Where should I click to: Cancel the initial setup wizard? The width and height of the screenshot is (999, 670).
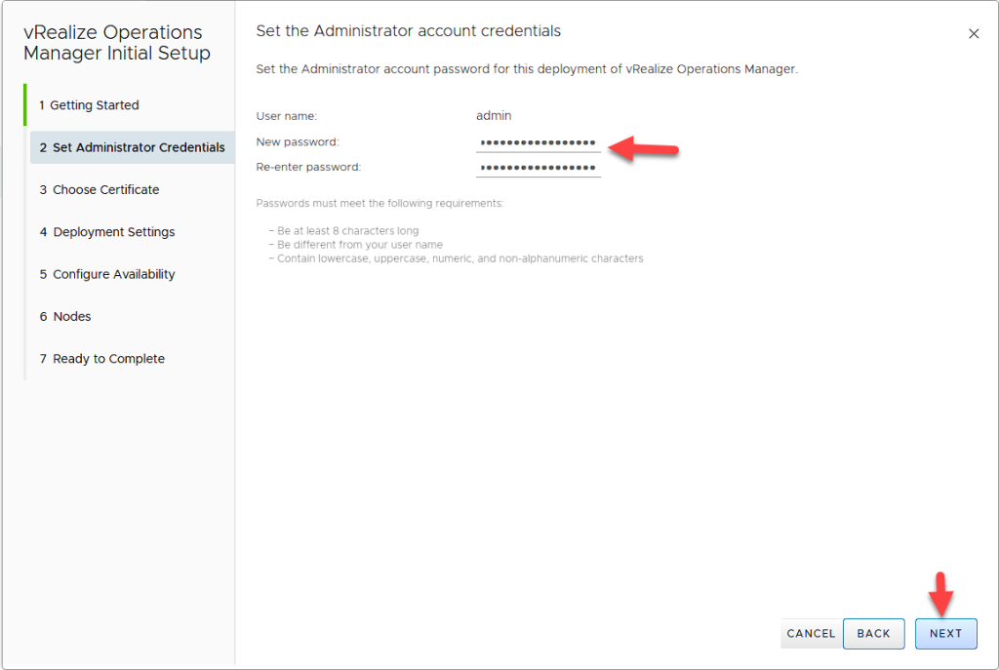[810, 634]
